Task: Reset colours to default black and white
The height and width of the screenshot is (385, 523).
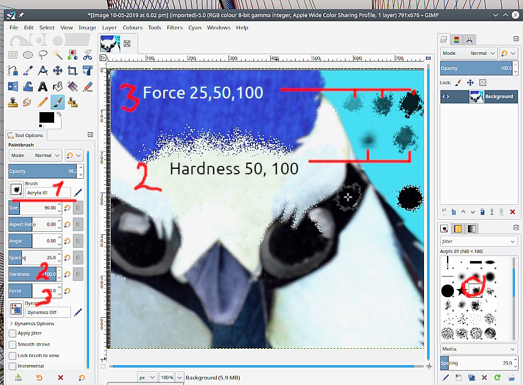Action: click(40, 126)
